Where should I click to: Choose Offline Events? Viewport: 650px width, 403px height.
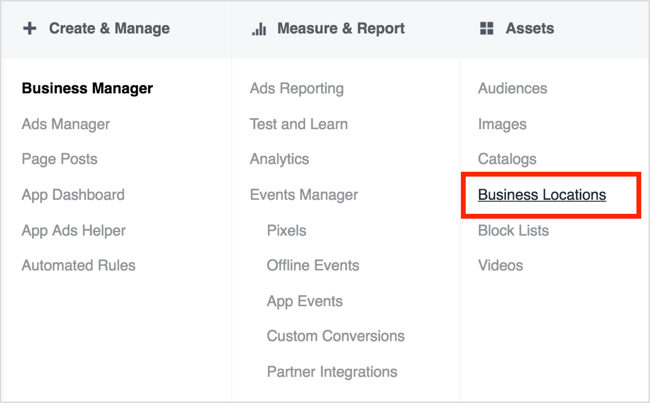[313, 265]
